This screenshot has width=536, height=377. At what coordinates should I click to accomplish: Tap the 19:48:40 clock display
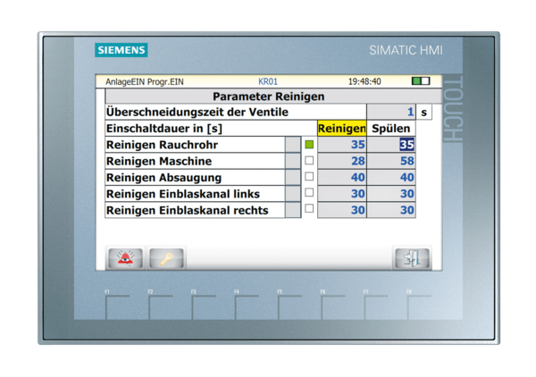(x=364, y=81)
